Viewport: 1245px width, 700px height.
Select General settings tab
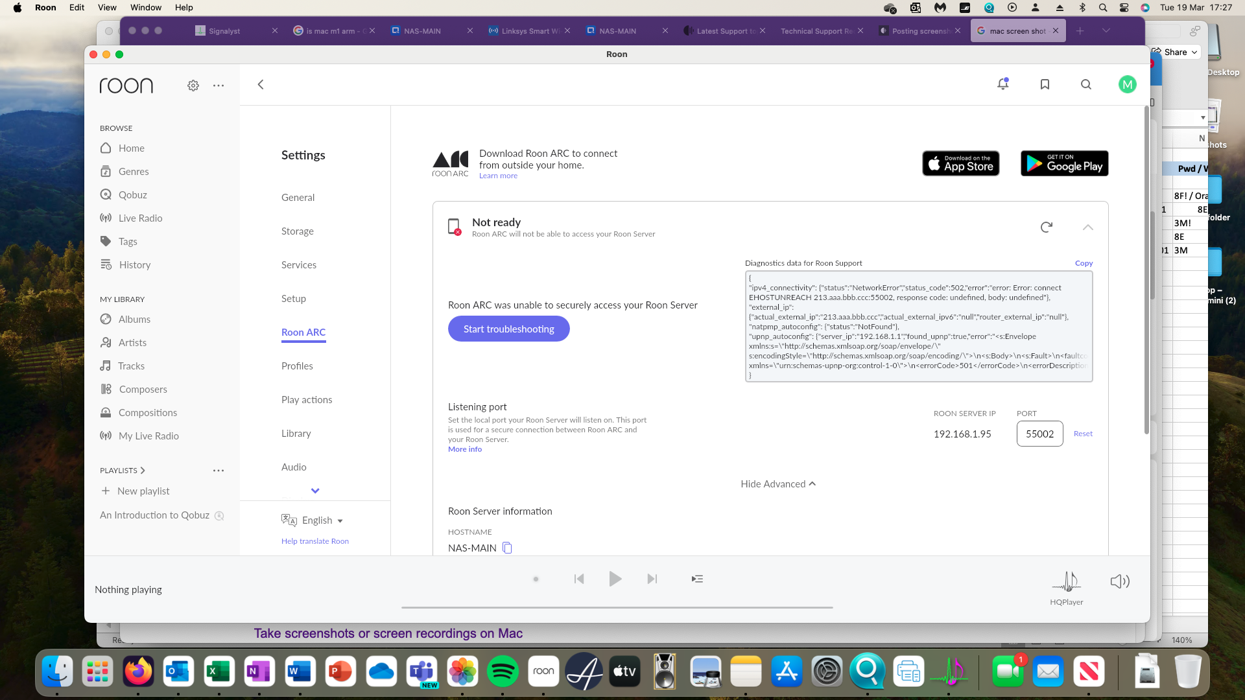click(298, 198)
